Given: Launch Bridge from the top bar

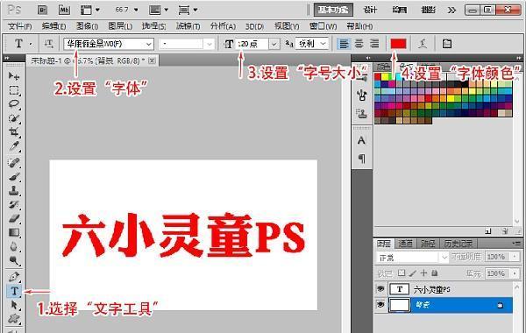Looking at the screenshot, I should coord(43,10).
